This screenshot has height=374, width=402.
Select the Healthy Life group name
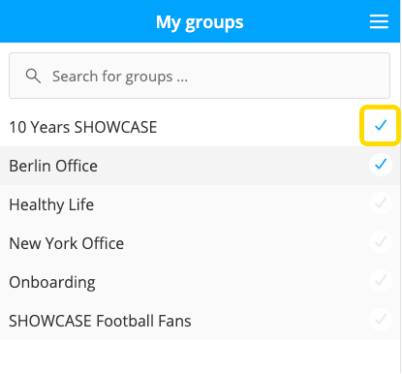[x=51, y=205]
